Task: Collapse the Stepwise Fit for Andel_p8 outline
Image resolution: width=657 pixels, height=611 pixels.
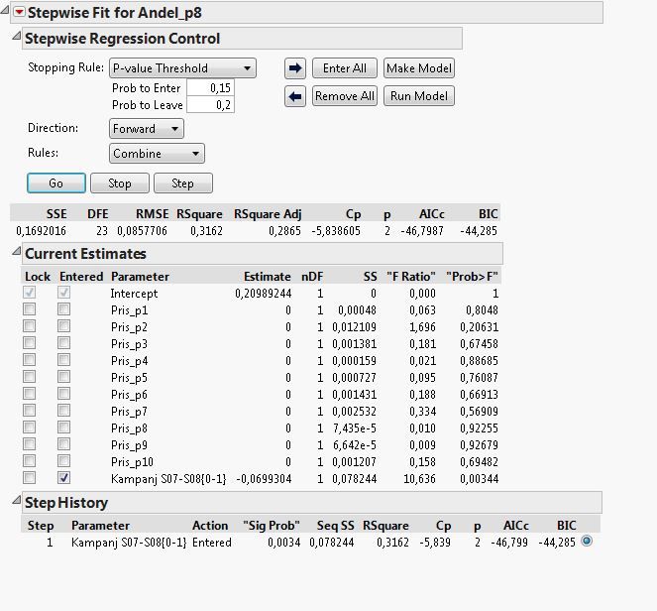Action: pyautogui.click(x=5, y=10)
